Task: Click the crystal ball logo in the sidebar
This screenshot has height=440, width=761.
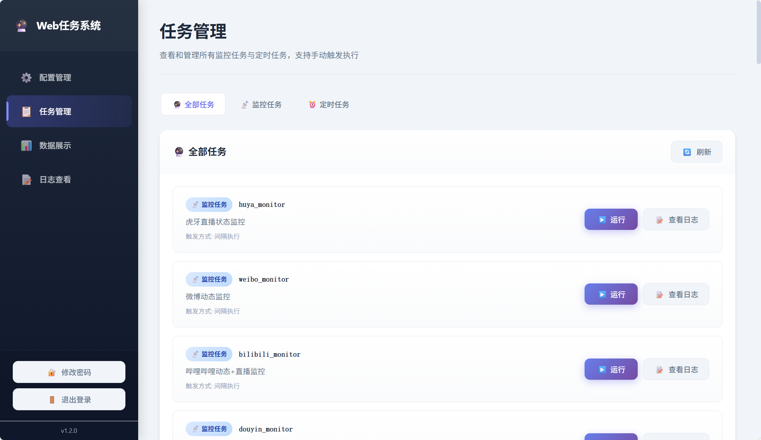Action: pyautogui.click(x=22, y=25)
